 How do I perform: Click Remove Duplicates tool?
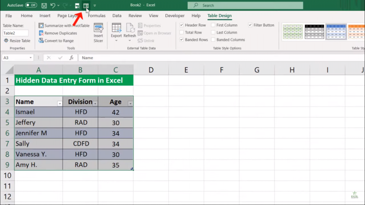(58, 33)
